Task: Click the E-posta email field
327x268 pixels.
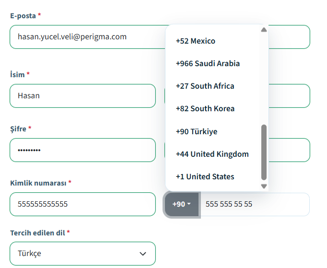Action: point(86,37)
